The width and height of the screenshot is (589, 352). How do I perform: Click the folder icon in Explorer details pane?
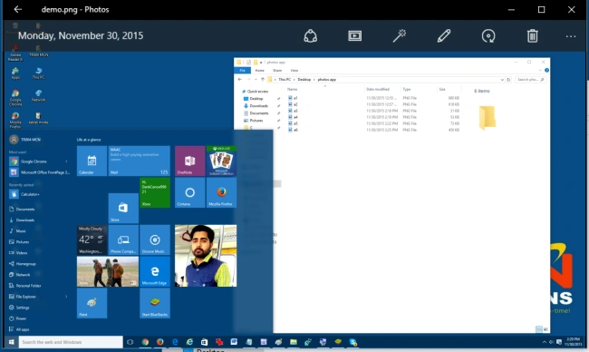click(488, 118)
